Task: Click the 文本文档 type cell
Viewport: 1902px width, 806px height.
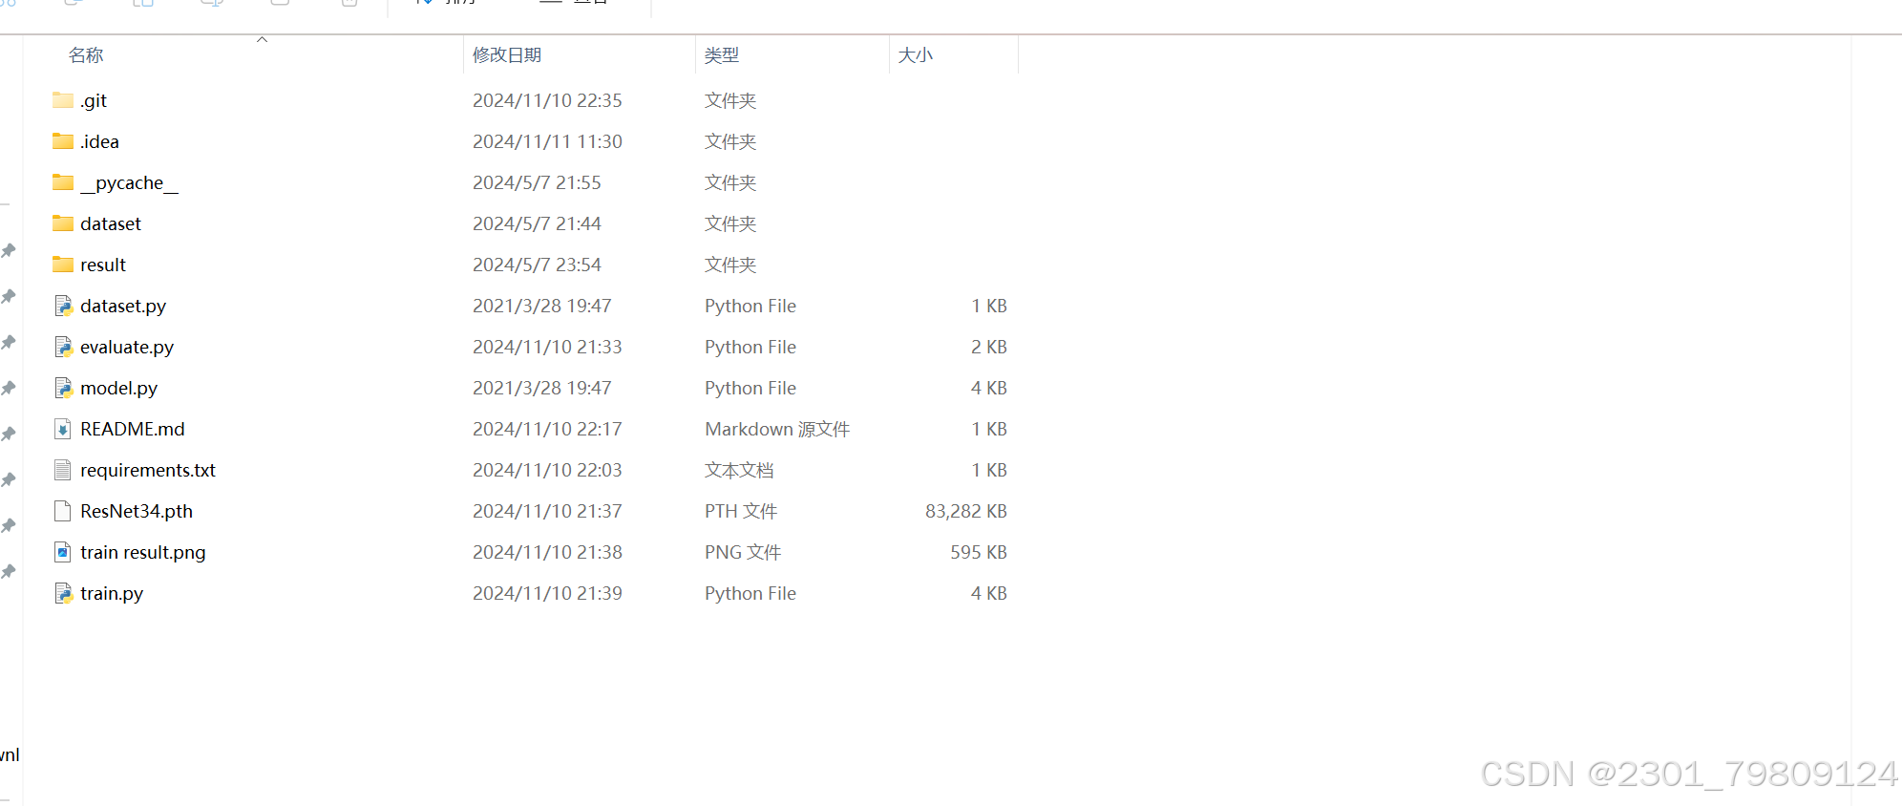Action: (x=739, y=470)
